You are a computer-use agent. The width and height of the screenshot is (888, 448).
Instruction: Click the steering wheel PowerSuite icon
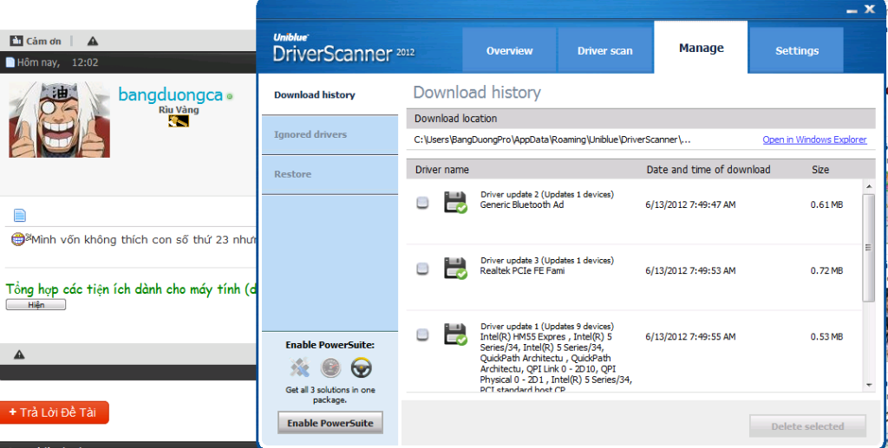click(361, 368)
